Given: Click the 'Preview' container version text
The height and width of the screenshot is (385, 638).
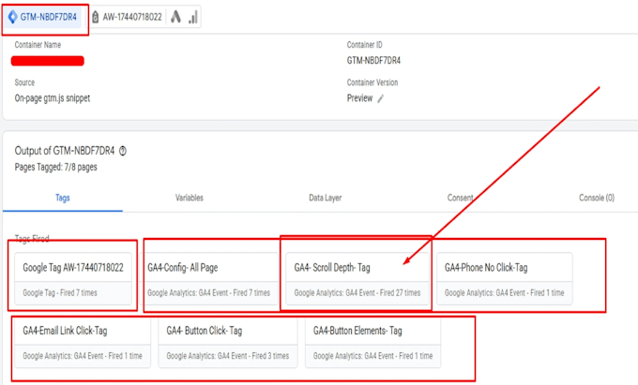Looking at the screenshot, I should coord(359,98).
